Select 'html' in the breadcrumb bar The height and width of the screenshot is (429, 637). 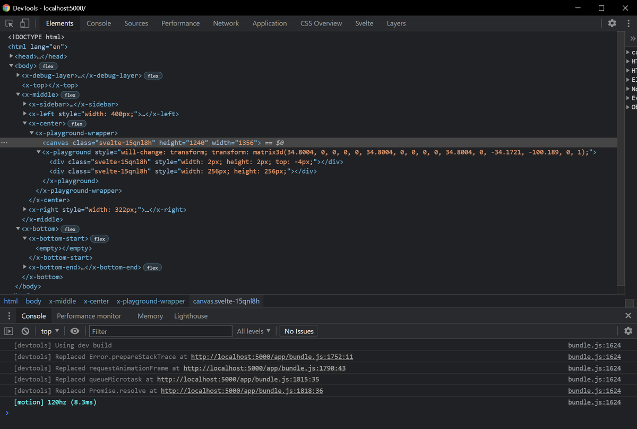pos(11,301)
